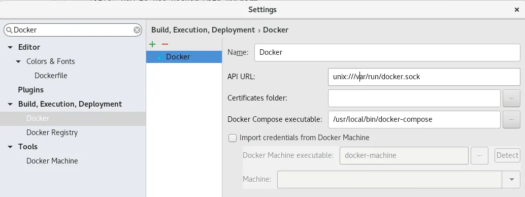Focus the Certificates folder field
The height and width of the screenshot is (197, 525).
click(414, 98)
